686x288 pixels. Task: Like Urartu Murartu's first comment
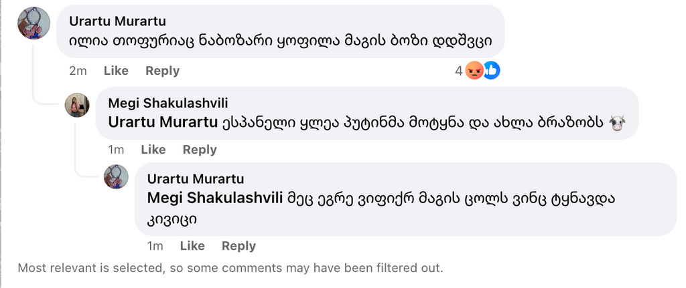116,71
